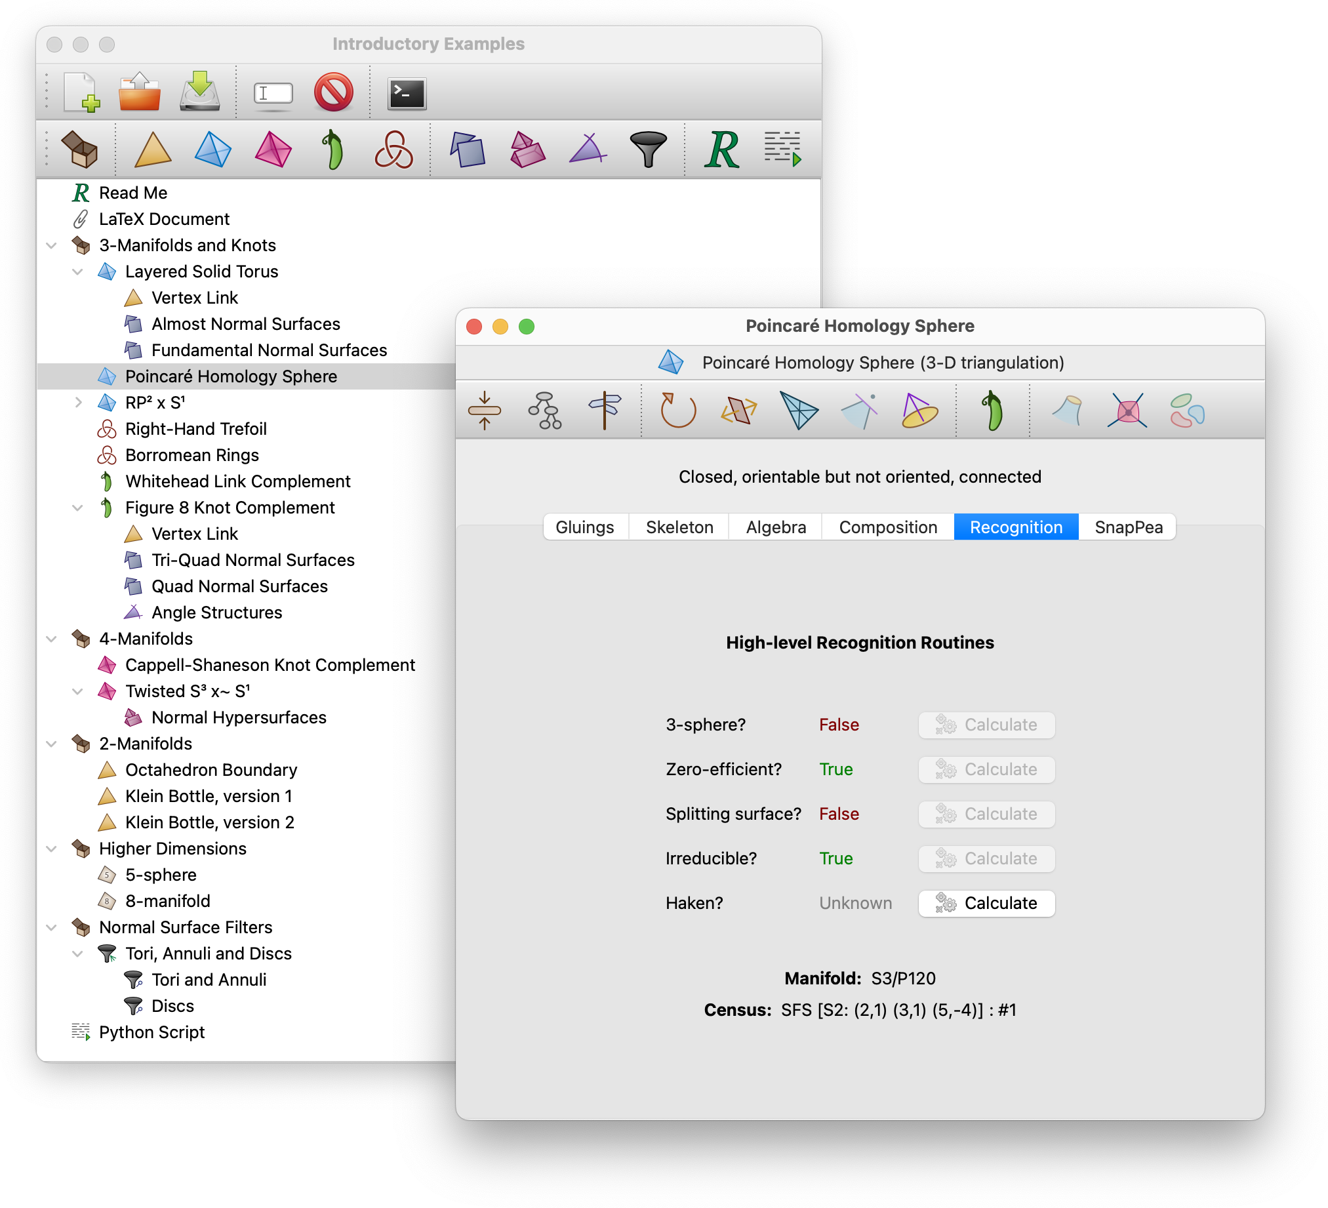Open the SnapPea tab

point(1129,527)
